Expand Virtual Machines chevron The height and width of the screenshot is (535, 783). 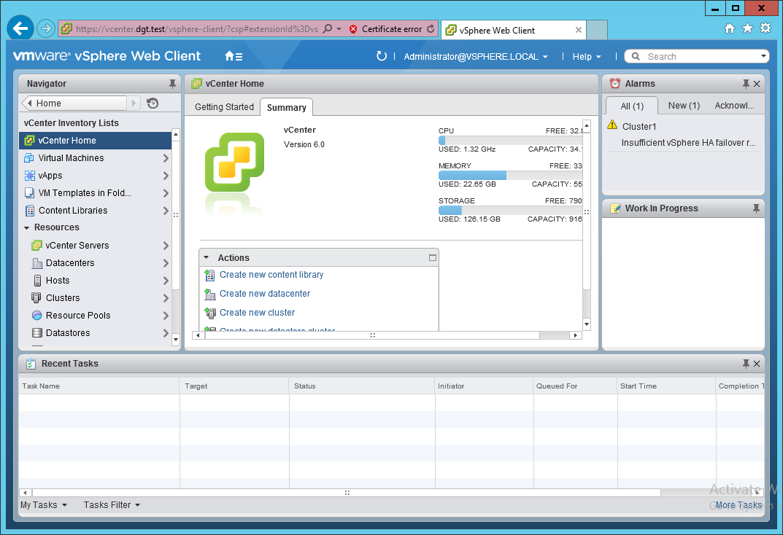[x=166, y=158]
